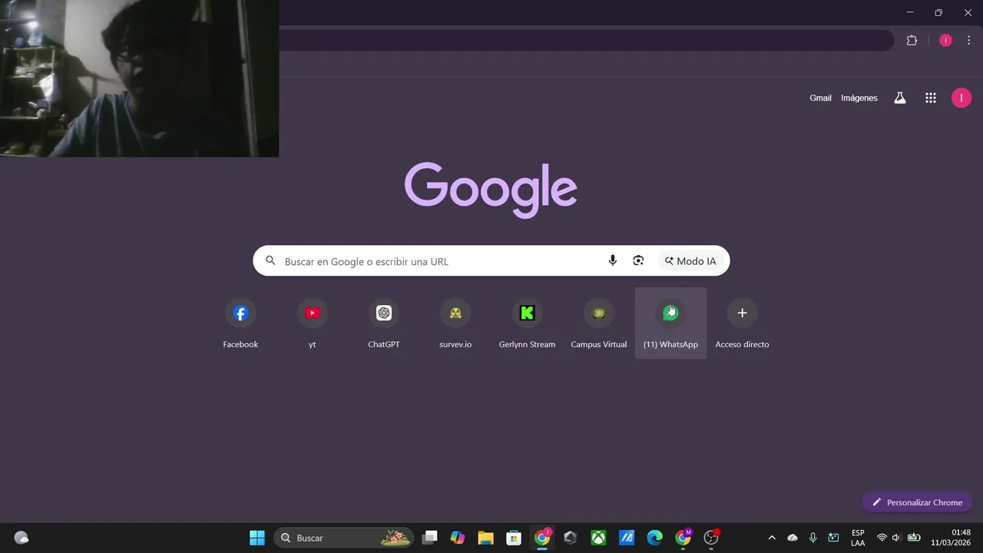Open the Gmail link
This screenshot has width=983, height=553.
tap(820, 98)
